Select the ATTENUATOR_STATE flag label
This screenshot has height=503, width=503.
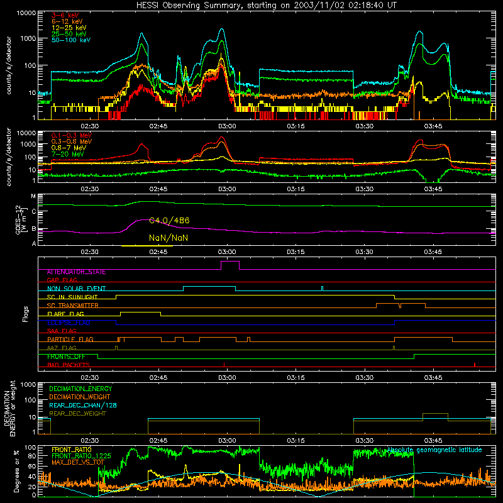point(76,272)
